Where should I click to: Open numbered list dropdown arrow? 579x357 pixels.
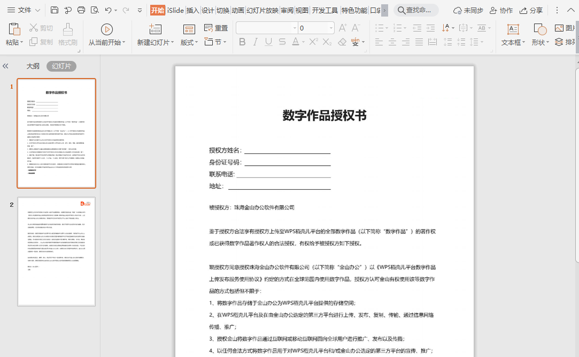click(x=405, y=28)
